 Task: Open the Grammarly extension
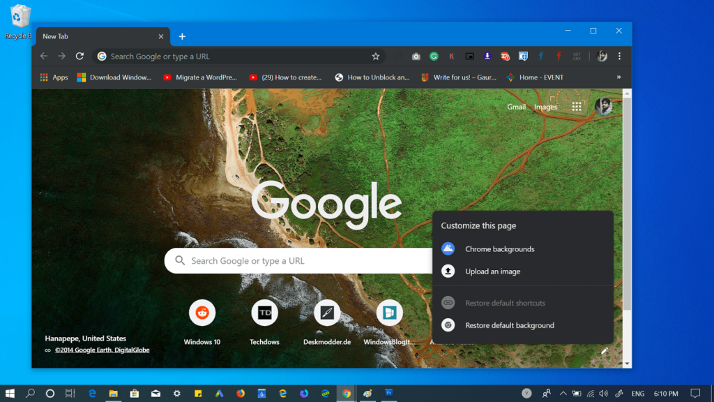(434, 56)
